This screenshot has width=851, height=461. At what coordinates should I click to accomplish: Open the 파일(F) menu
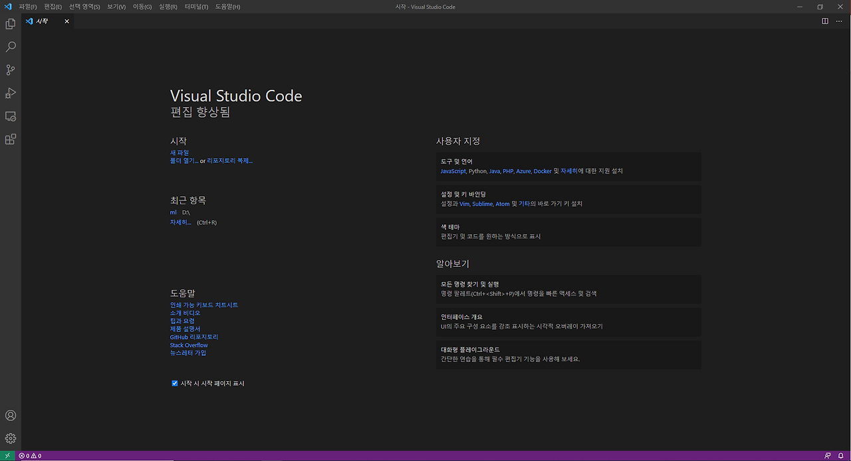[x=28, y=7]
